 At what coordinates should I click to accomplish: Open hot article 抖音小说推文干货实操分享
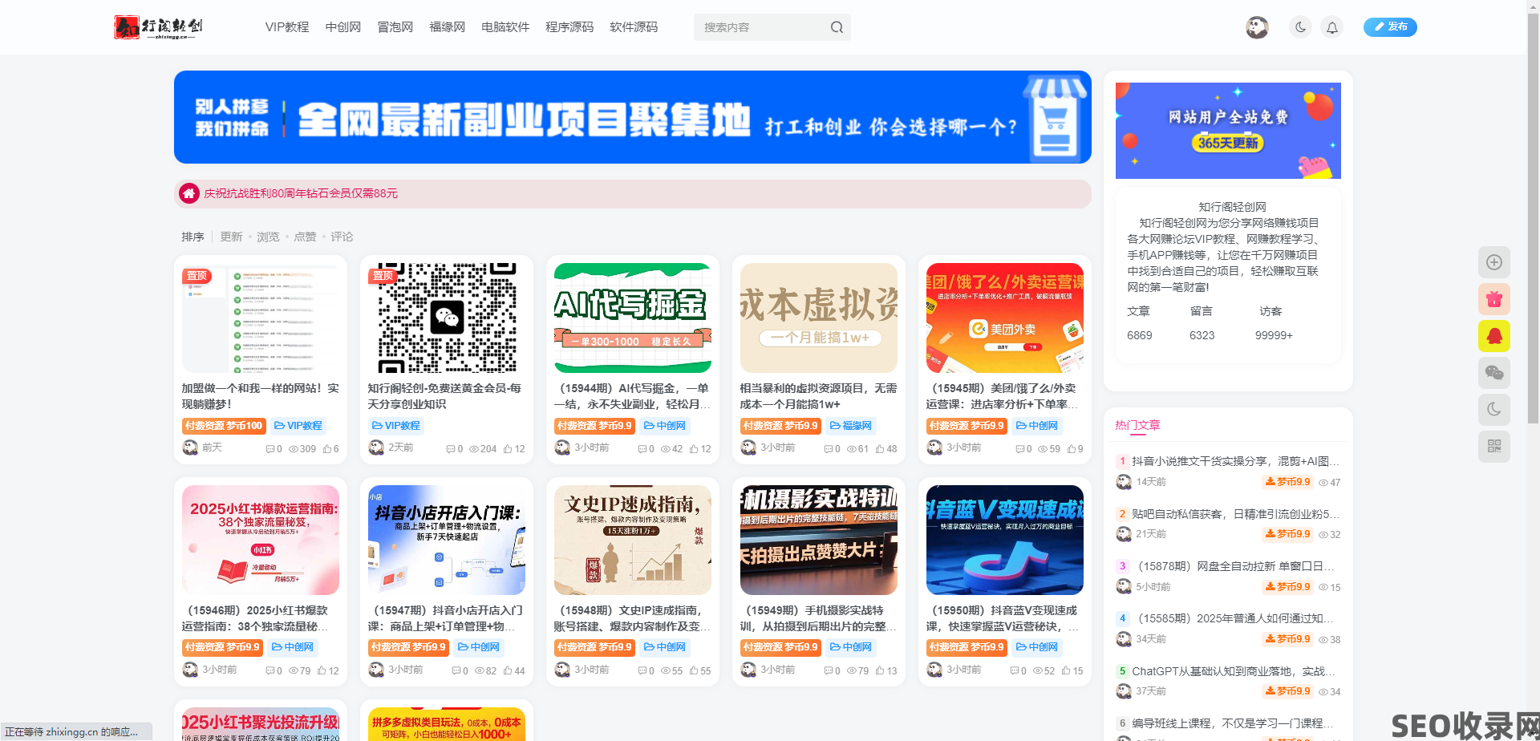[1235, 461]
